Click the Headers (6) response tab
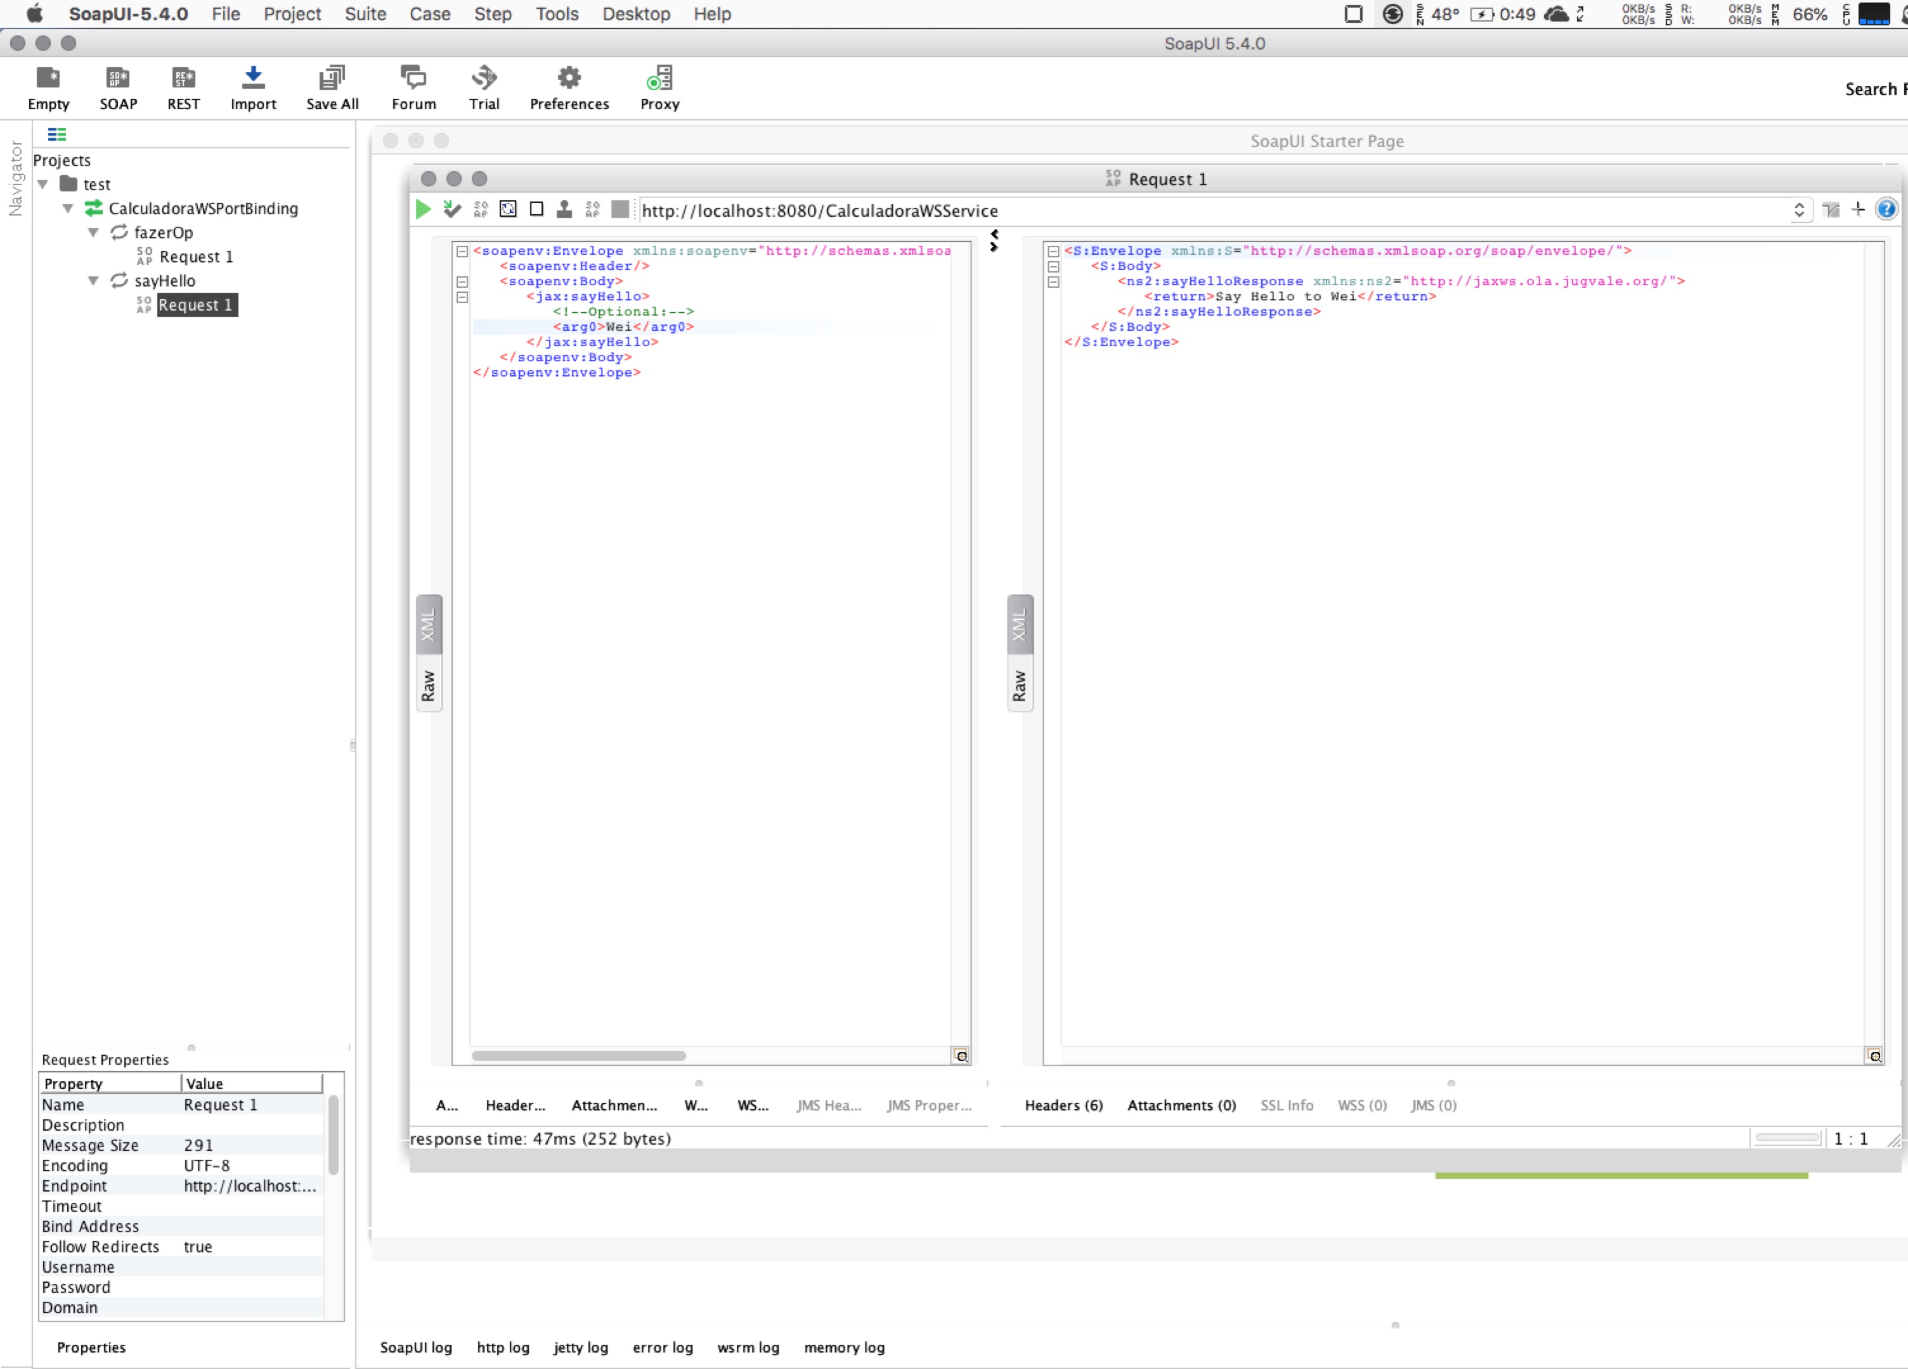This screenshot has width=1908, height=1369. click(x=1063, y=1105)
